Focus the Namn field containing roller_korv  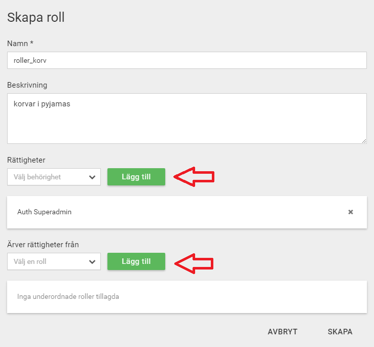pos(187,60)
